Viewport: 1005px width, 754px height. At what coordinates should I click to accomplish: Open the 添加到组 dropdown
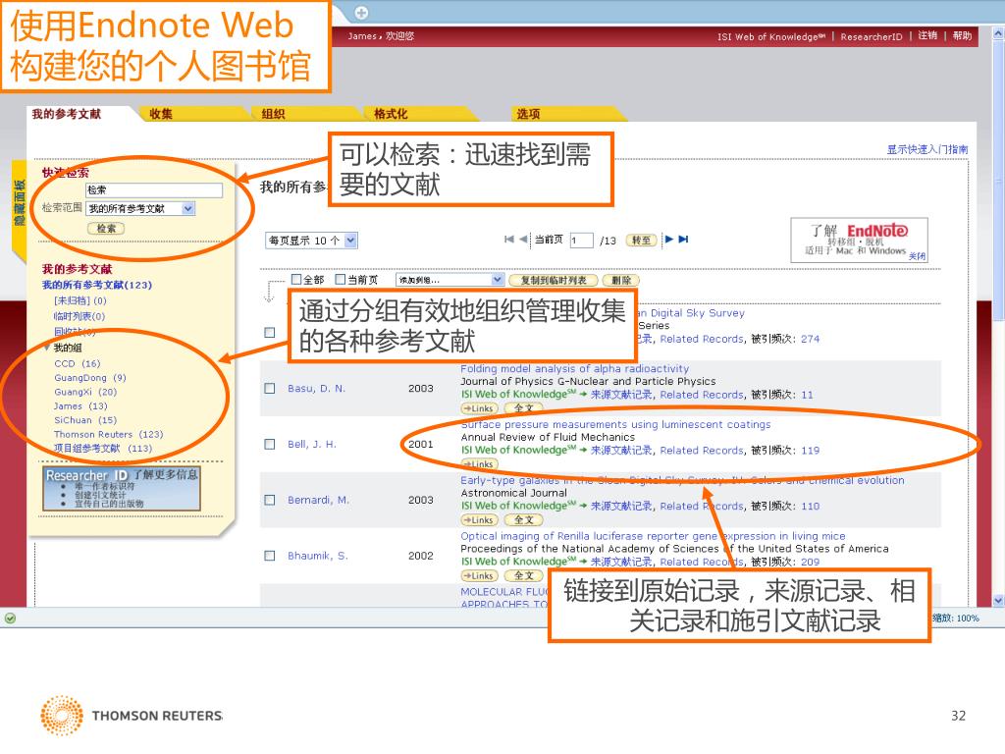click(450, 280)
